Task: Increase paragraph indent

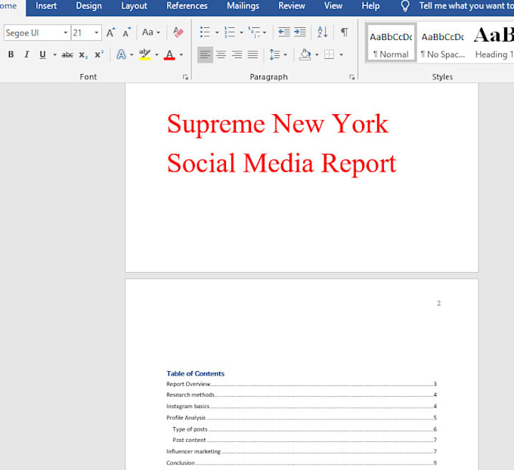Action: coord(300,32)
